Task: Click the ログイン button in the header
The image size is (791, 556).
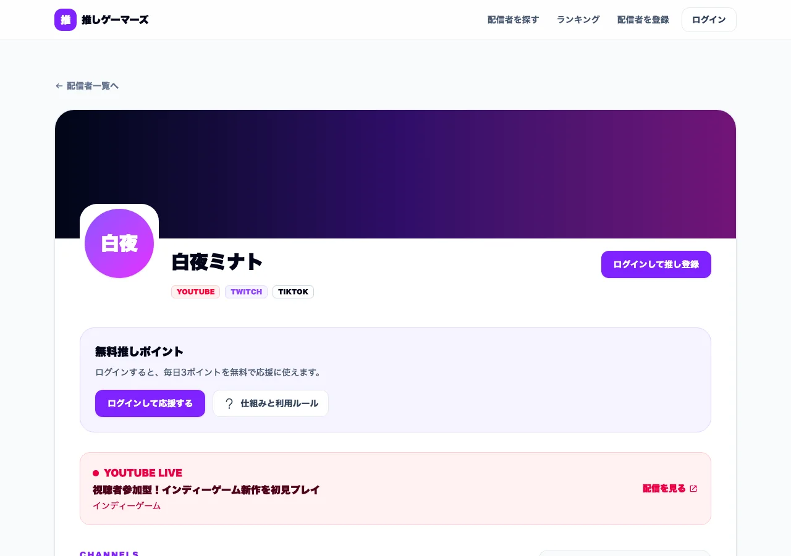Action: 709,20
